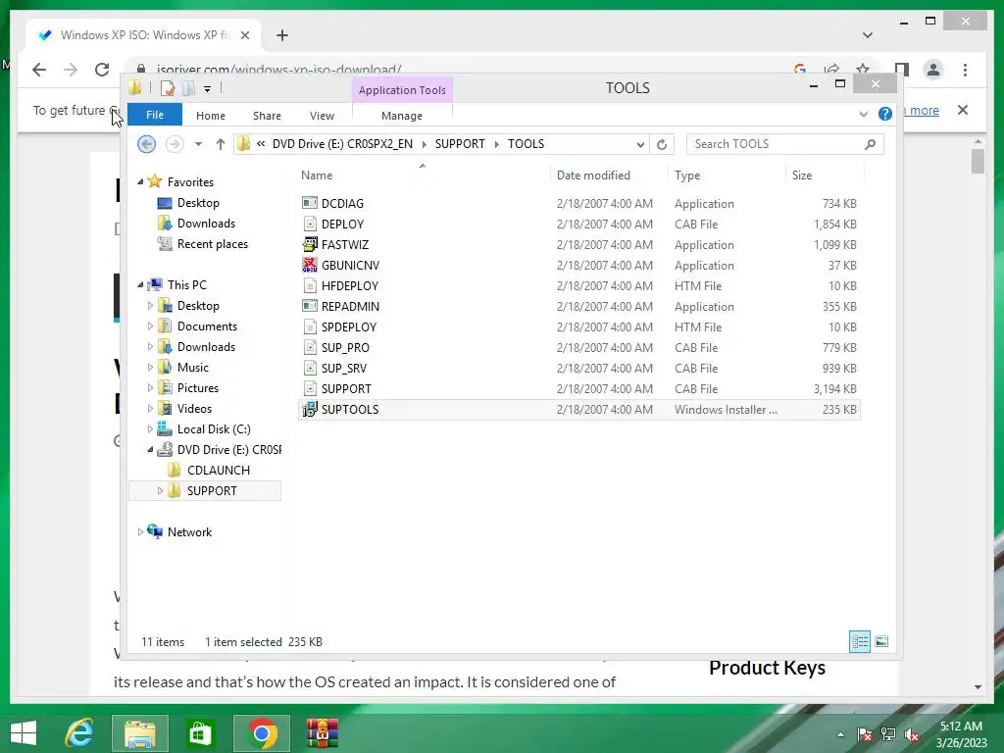
Task: Open WinRAR from taskbar
Action: pyautogui.click(x=322, y=733)
